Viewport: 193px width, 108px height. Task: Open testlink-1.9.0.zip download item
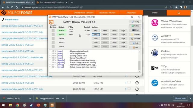[x=13, y=98]
